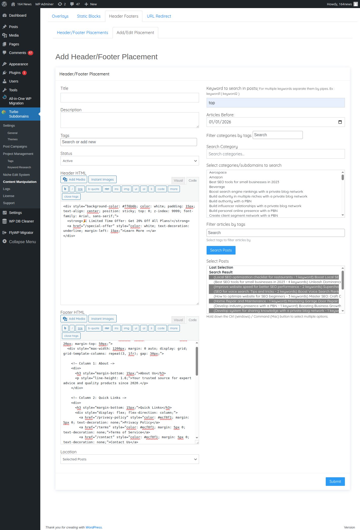Screen dimensions: 360x530
Task: Open the URL Redirect tab
Action: 159,16
